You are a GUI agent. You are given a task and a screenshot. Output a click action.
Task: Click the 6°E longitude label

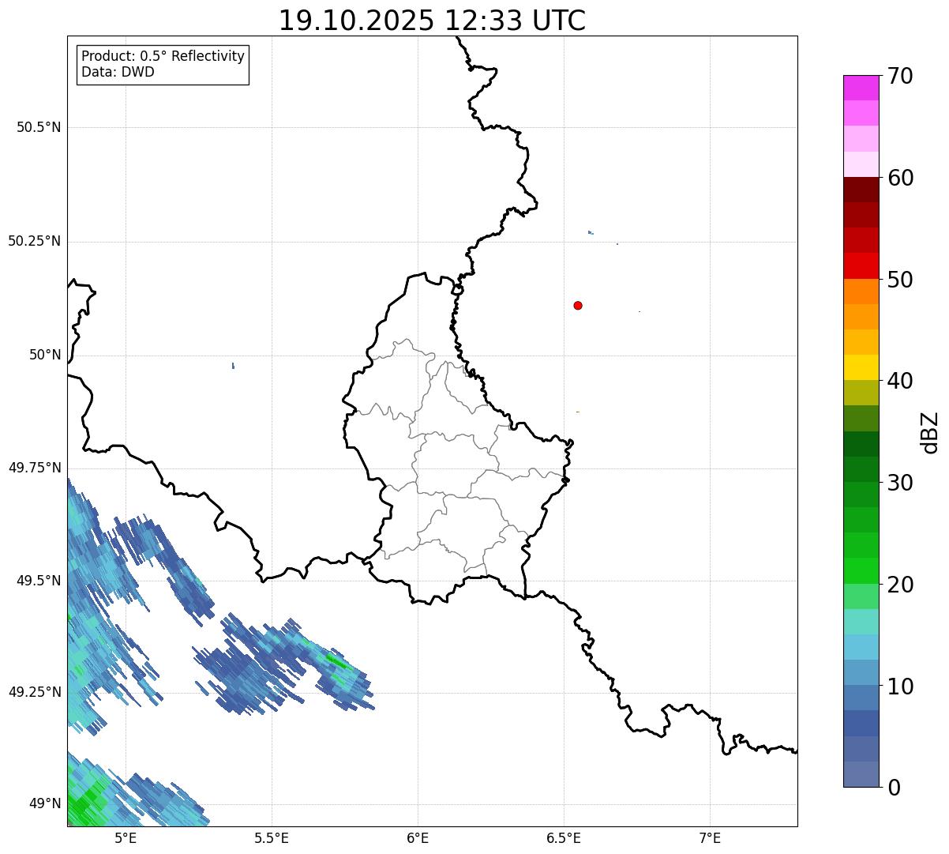[x=418, y=838]
